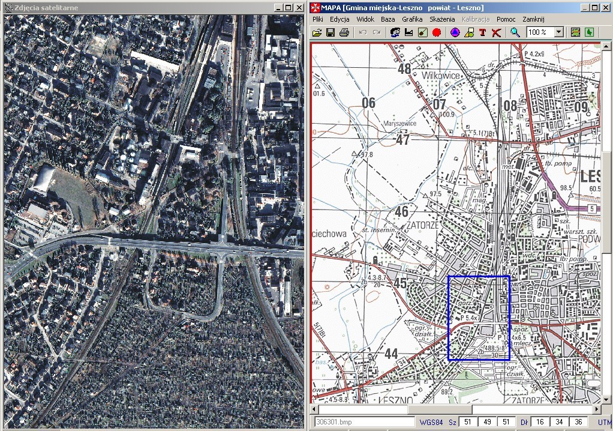Click grid number 44 on the map

point(391,354)
